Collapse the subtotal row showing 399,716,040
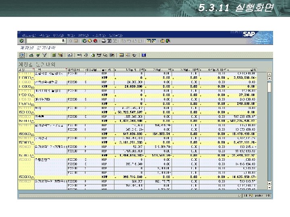This screenshot has height=217, width=290. (33, 178)
